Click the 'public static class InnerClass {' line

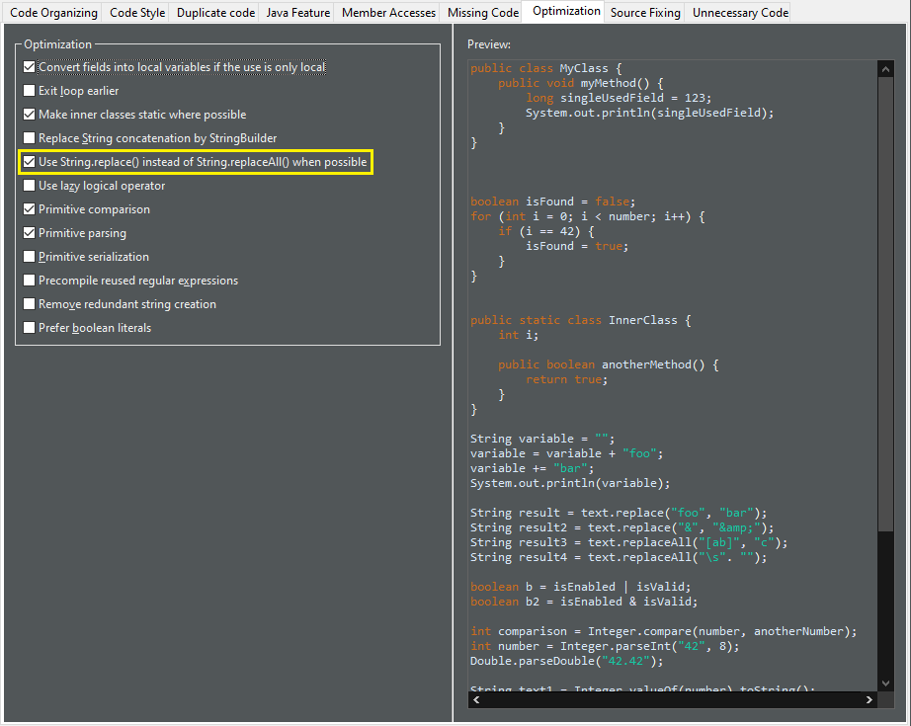point(581,321)
